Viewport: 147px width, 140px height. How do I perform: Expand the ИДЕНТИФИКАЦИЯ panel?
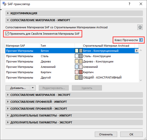click(x=74, y=13)
